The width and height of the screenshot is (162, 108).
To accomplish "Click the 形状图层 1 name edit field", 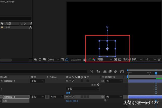I will tap(16, 97).
